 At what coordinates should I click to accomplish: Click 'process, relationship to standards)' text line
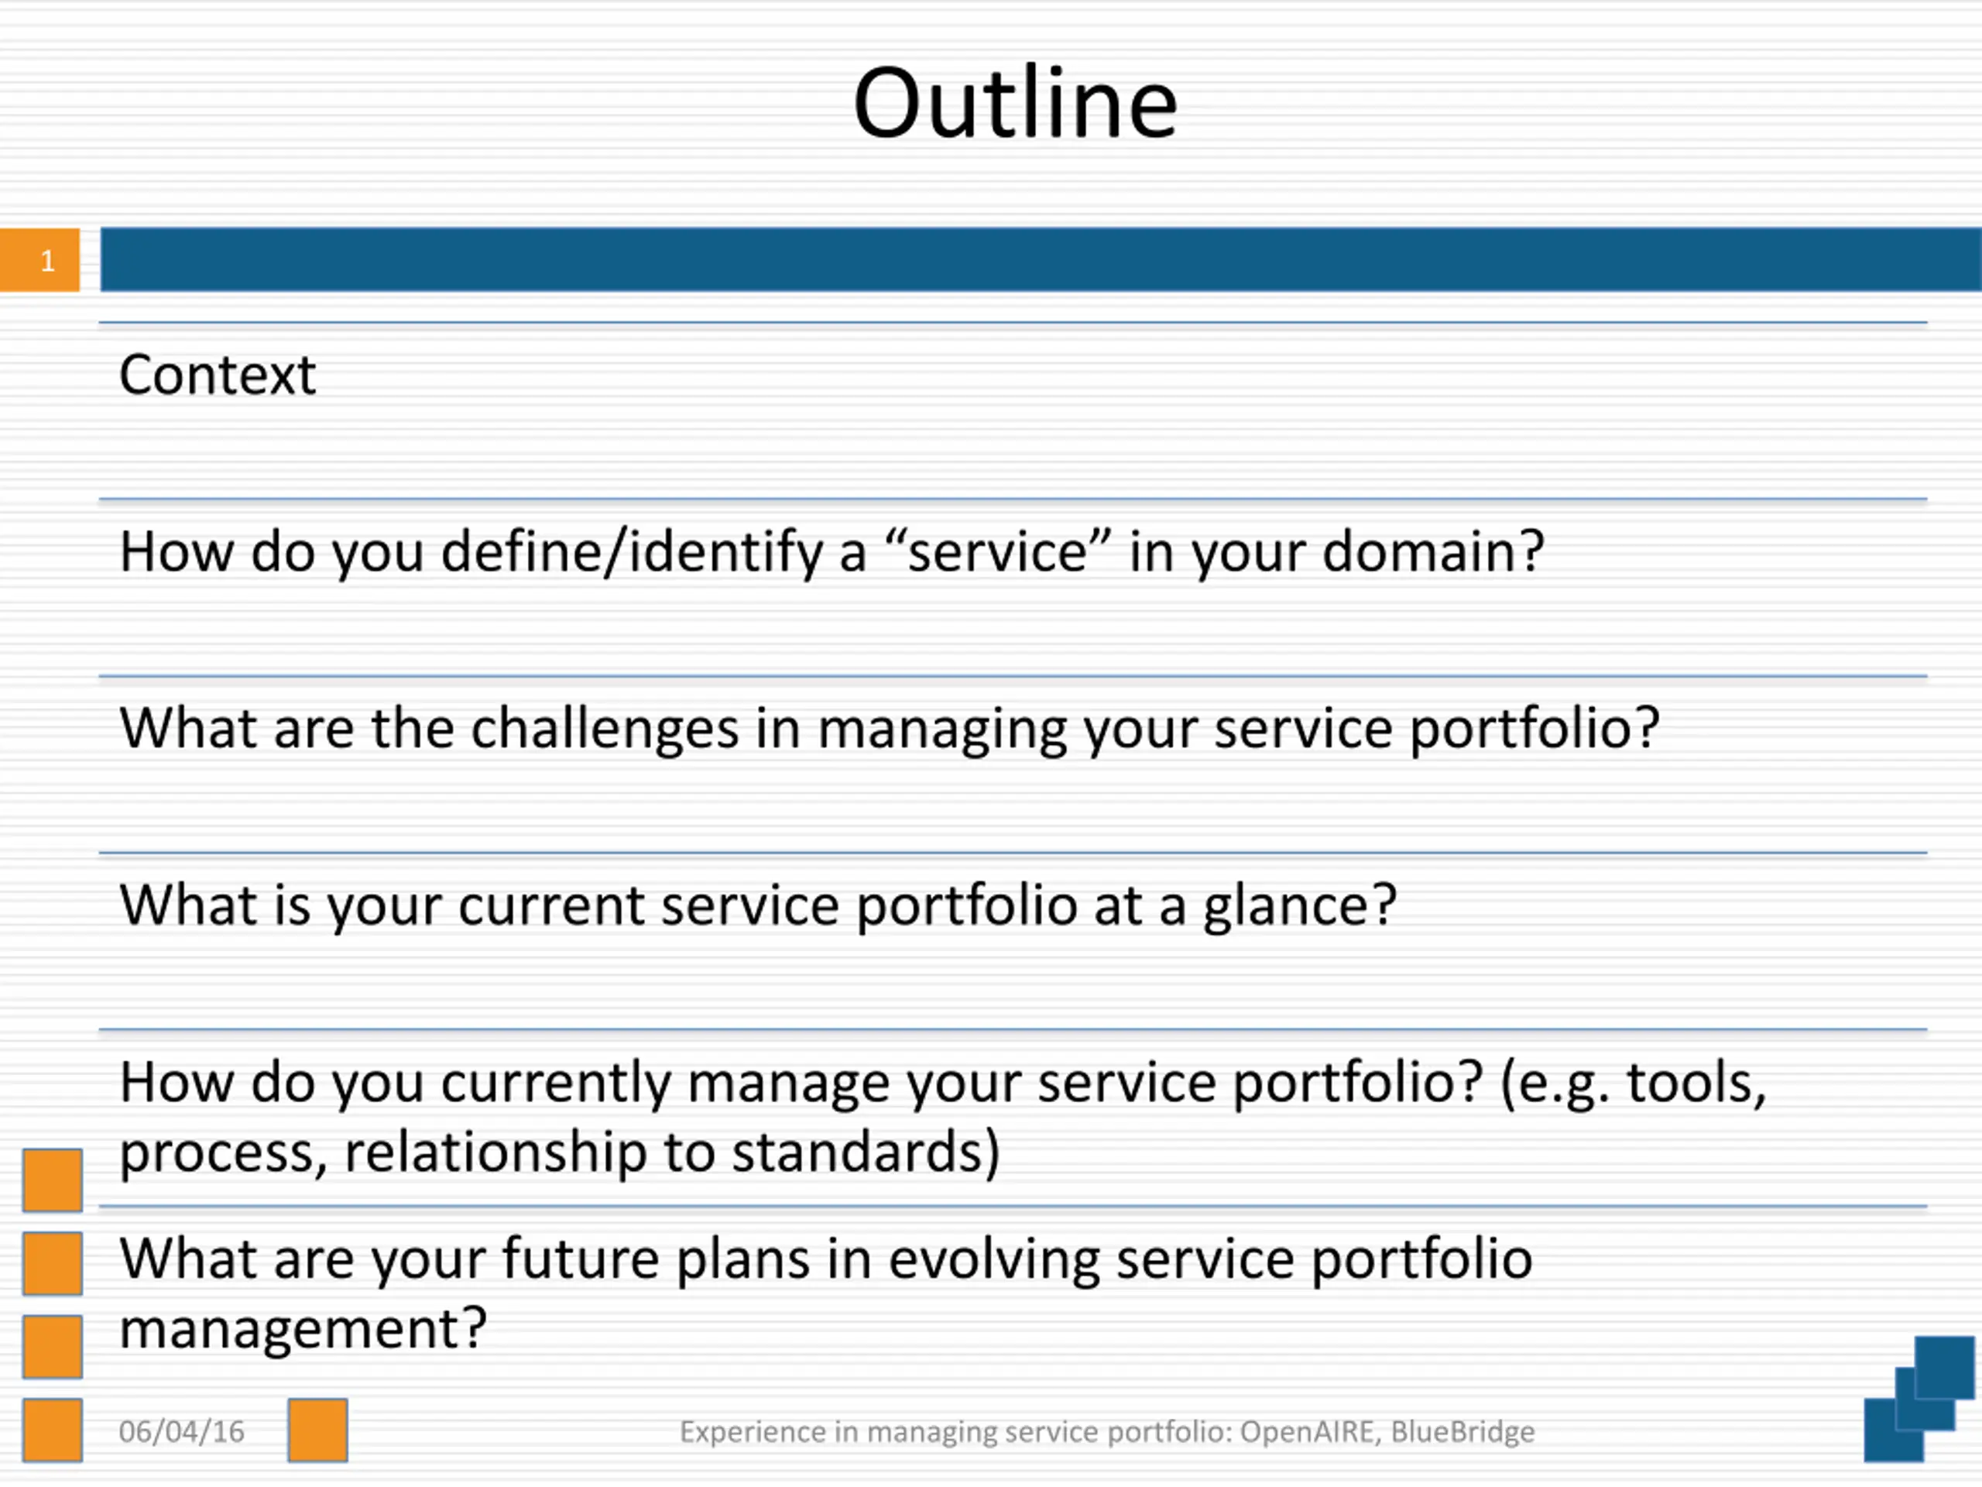(x=560, y=1152)
